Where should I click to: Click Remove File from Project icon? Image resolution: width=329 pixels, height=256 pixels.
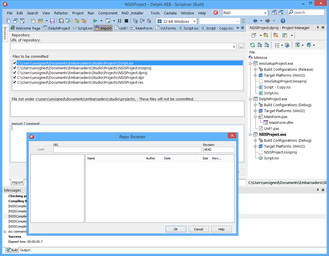pos(84,21)
